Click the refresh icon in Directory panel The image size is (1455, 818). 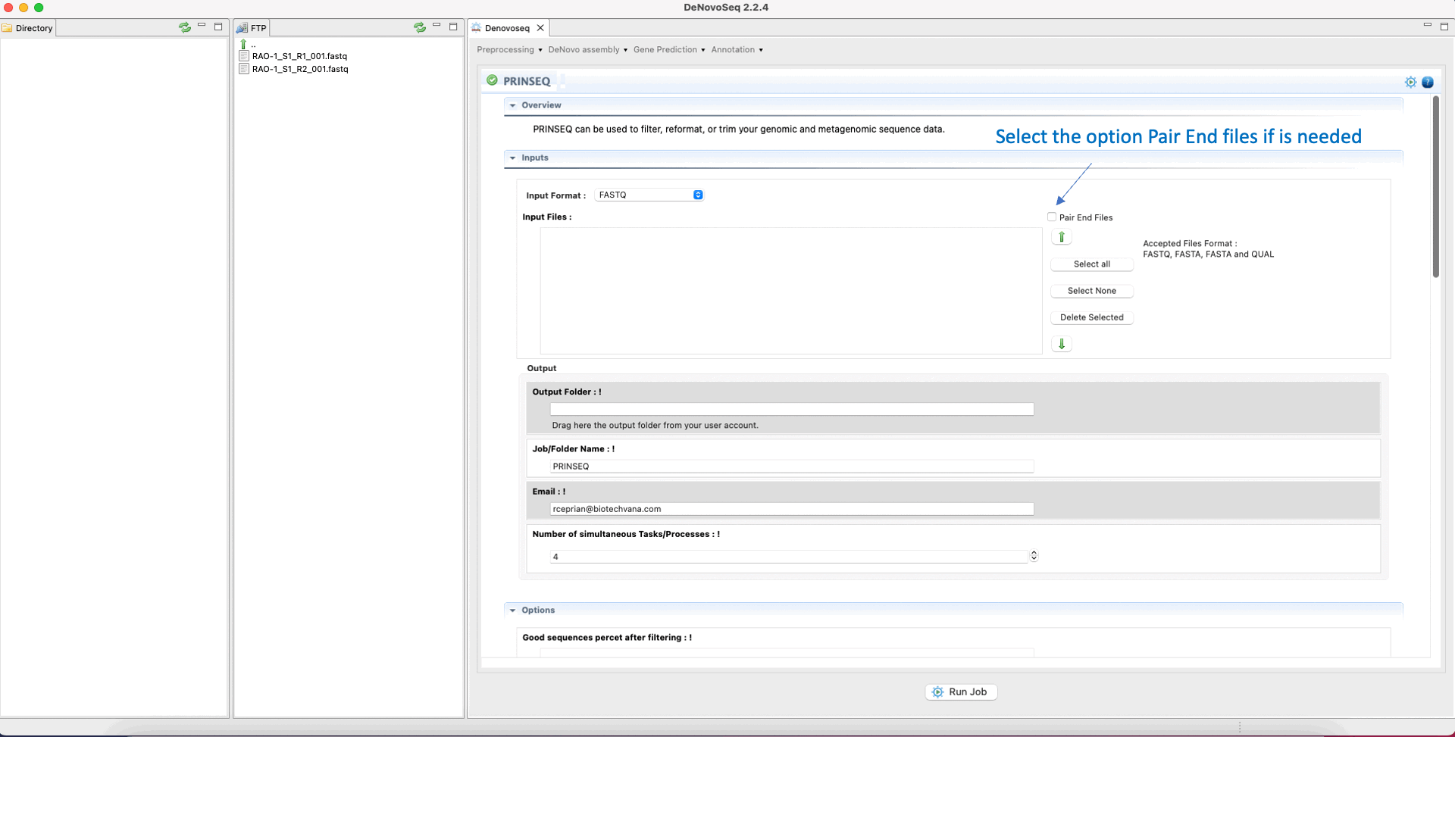(x=184, y=27)
